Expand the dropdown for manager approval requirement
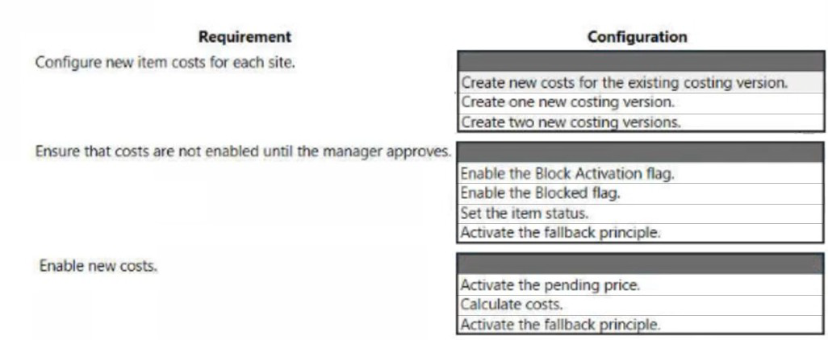828x340 pixels. (x=640, y=153)
